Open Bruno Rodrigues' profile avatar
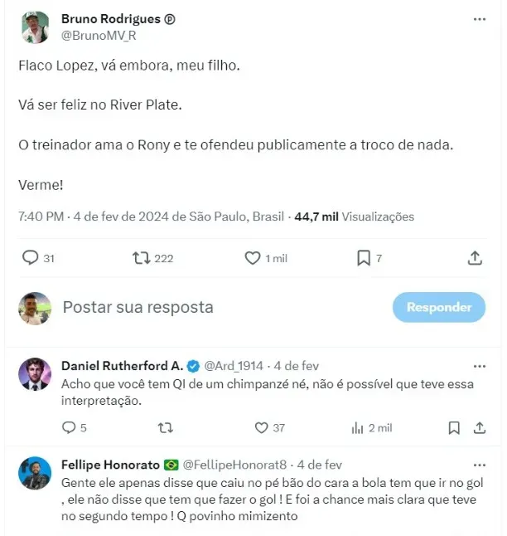The image size is (507, 536). coord(35,27)
